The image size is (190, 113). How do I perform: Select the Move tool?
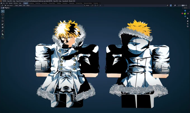point(3,18)
